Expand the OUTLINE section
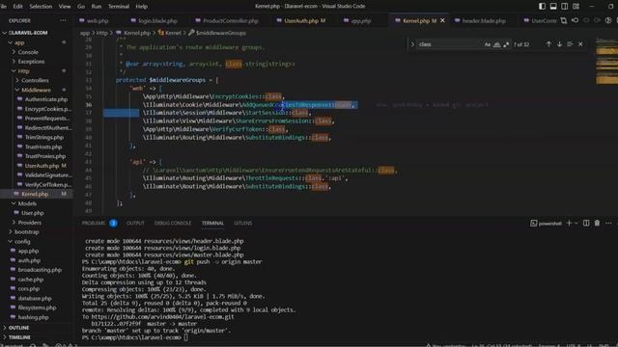The image size is (618, 347). (x=19, y=328)
